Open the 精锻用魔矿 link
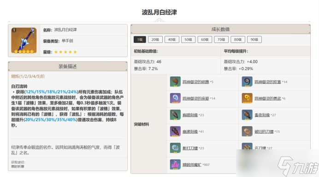 192,165
